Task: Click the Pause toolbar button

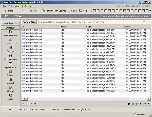Action: pos(21,11)
